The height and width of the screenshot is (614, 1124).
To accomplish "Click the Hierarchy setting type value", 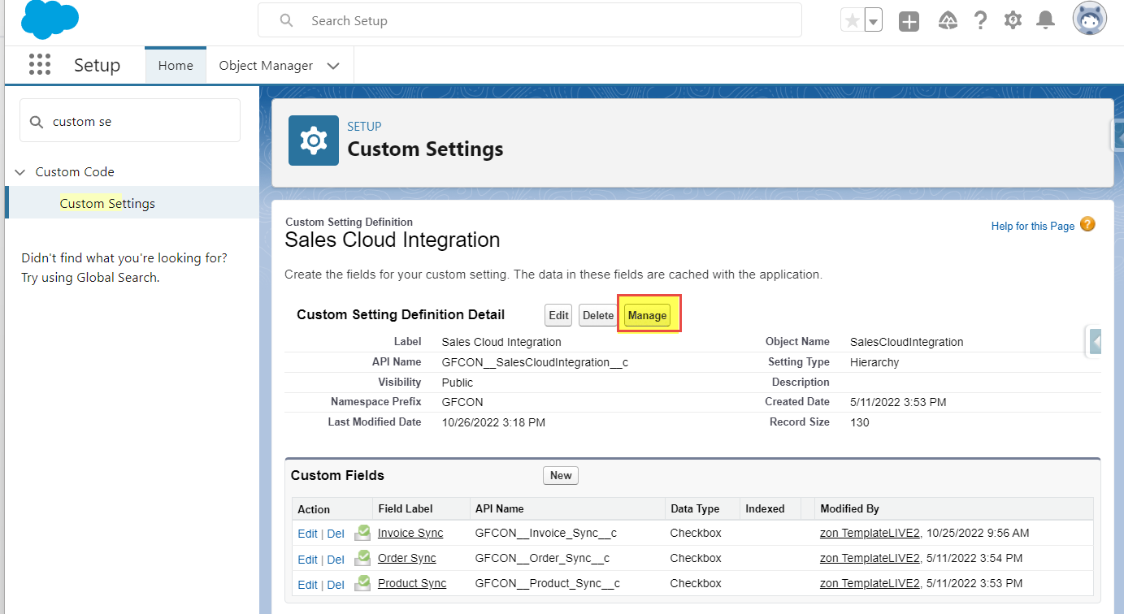I will point(874,362).
